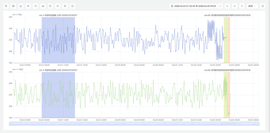Viewport: 270px width, 133px height.
Task: Enter fullscreen with the expand icon
Action: click(262, 6)
